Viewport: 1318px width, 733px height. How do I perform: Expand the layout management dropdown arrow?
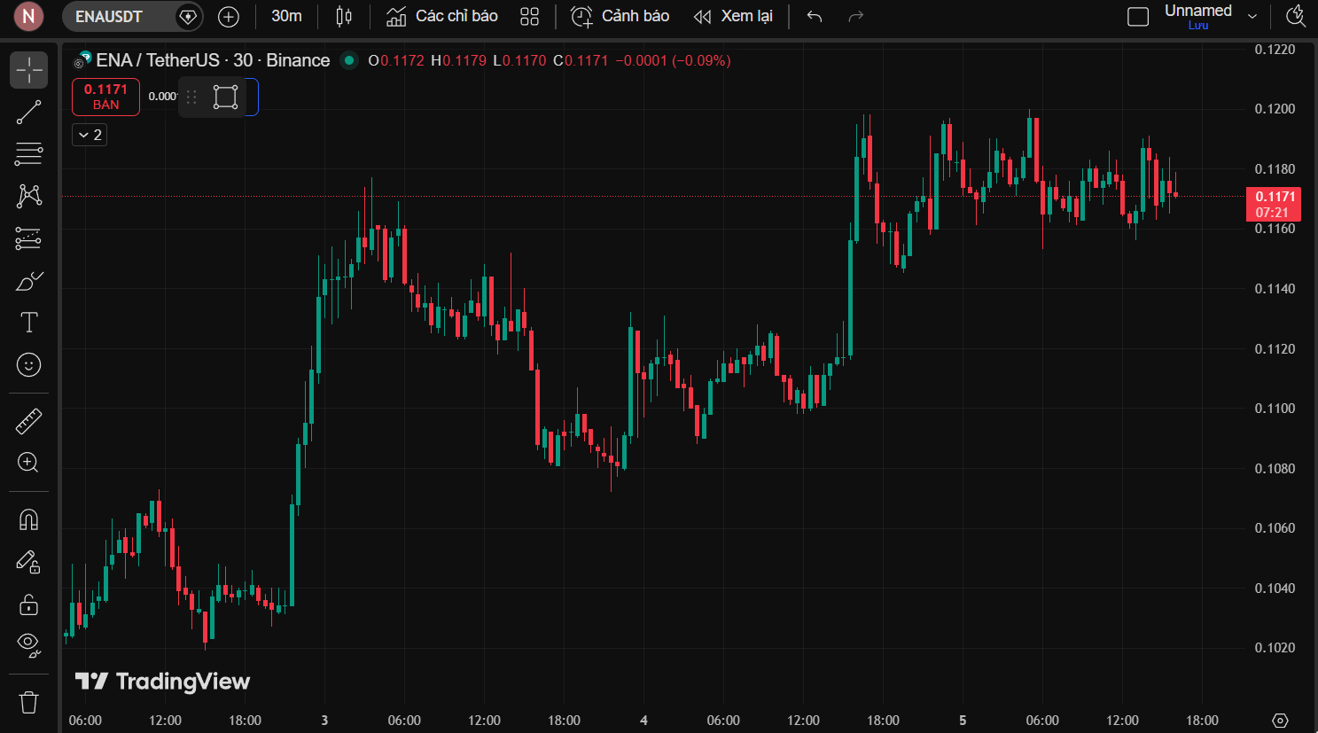pos(1252,17)
